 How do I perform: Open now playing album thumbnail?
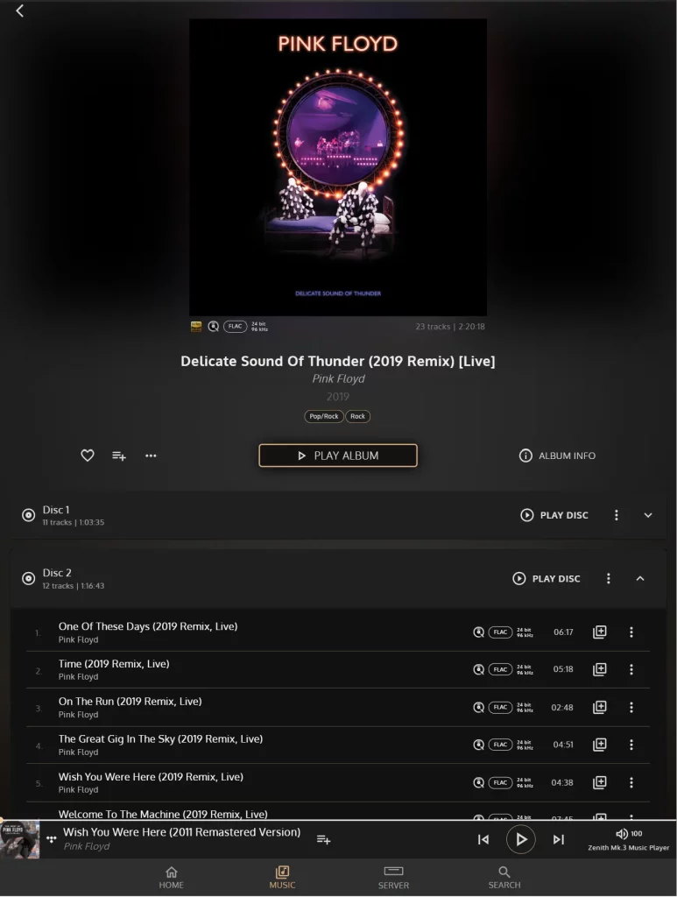pos(20,839)
